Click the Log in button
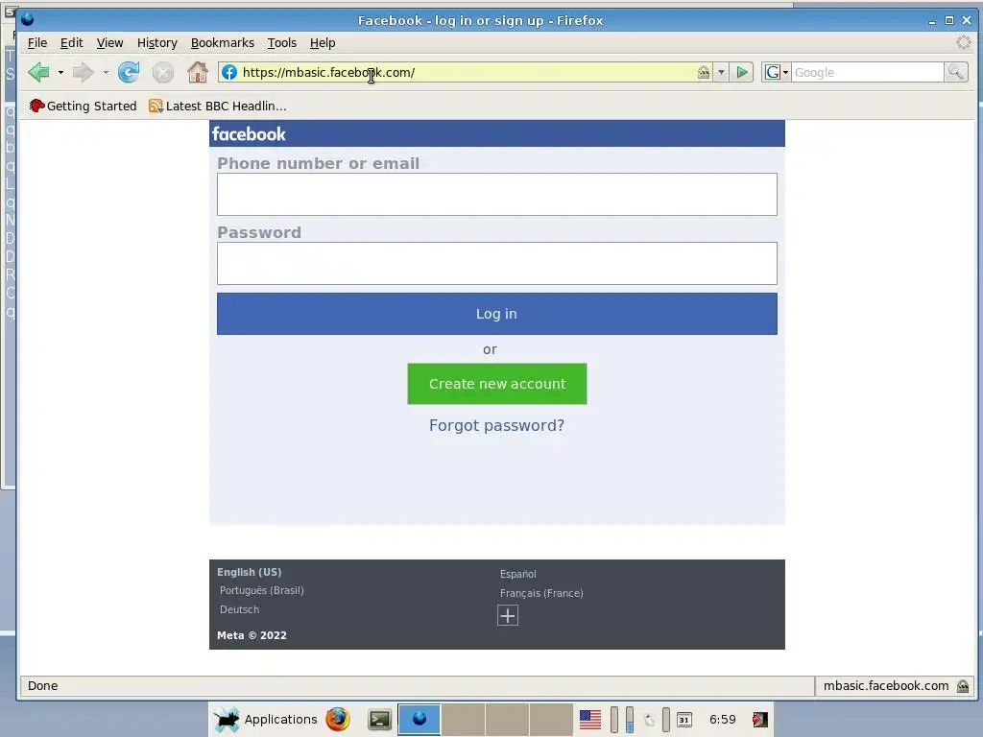 (x=496, y=314)
